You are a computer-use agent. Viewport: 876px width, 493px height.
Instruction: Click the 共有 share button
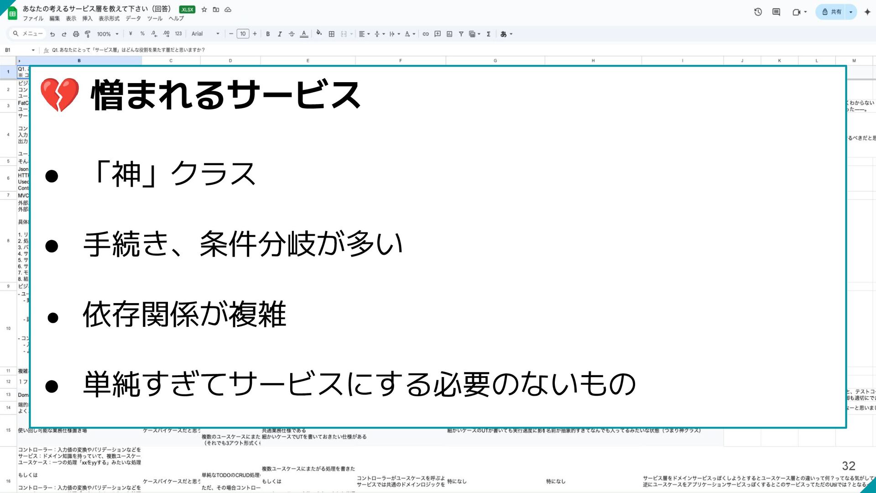coord(832,12)
